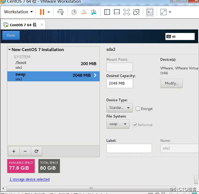Click the Done button

coord(11,35)
